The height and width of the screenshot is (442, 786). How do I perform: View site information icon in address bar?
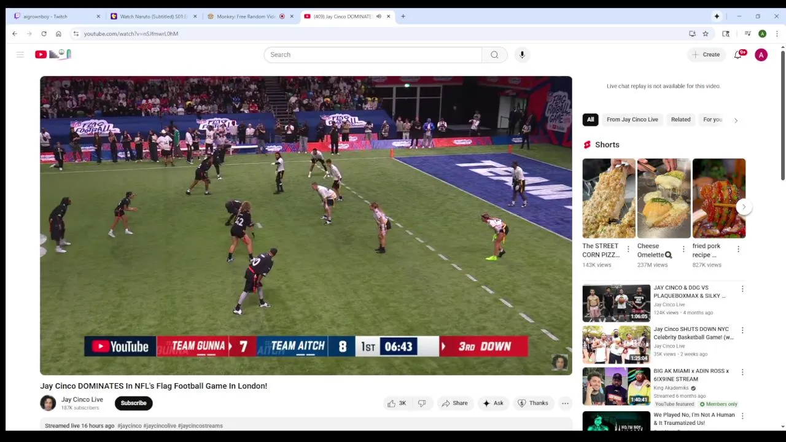76,34
